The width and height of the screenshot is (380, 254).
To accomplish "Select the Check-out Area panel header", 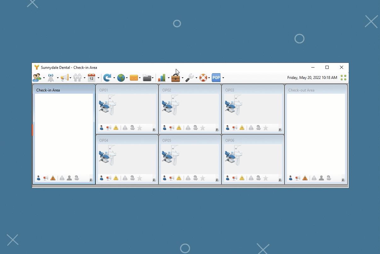I will click(316, 90).
